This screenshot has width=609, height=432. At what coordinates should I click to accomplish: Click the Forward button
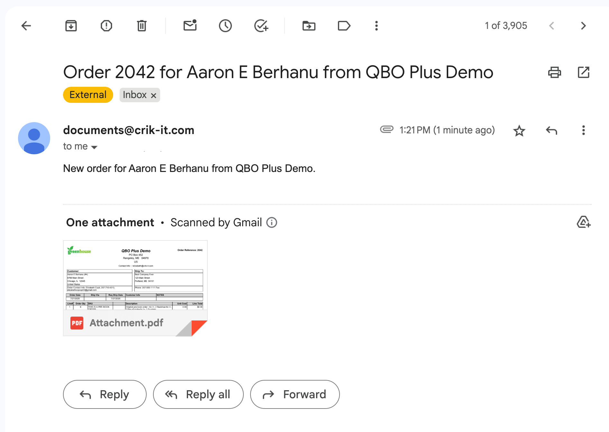click(295, 394)
